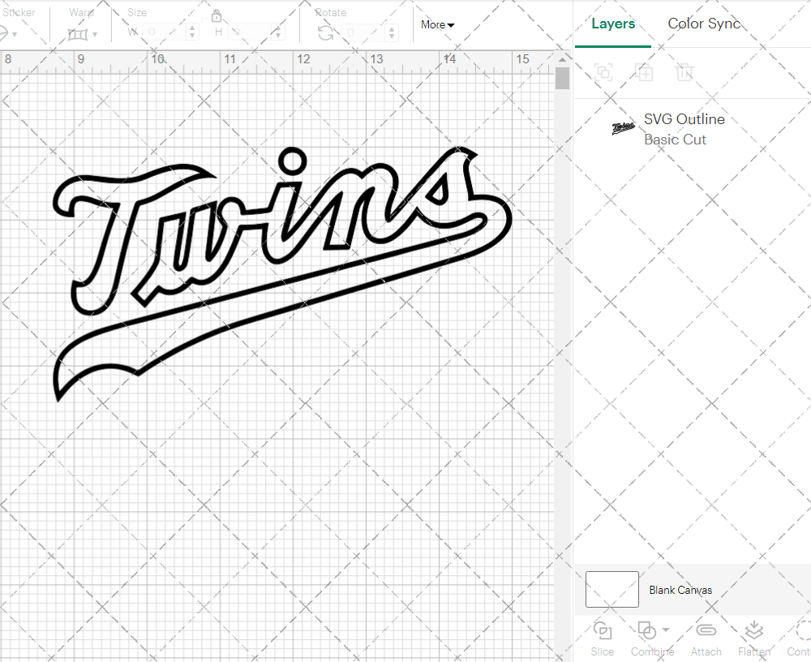Toggle the size aspect-ratio lock
The width and height of the screenshot is (811, 662).
[217, 16]
